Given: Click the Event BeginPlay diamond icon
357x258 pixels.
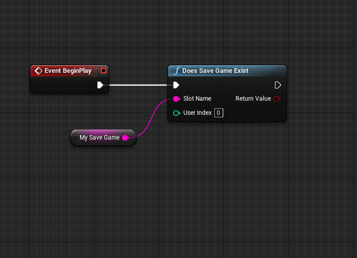Looking at the screenshot, I should 38,71.
